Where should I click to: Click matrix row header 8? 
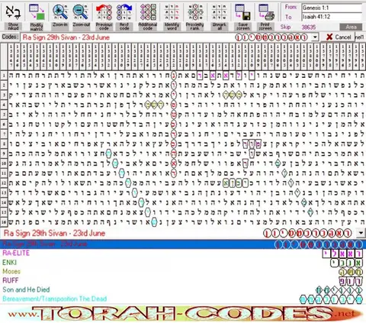pyautogui.click(x=4, y=144)
